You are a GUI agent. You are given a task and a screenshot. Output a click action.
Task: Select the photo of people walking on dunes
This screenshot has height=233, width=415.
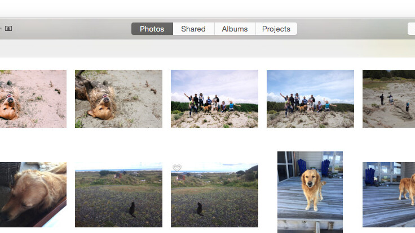[x=388, y=98]
